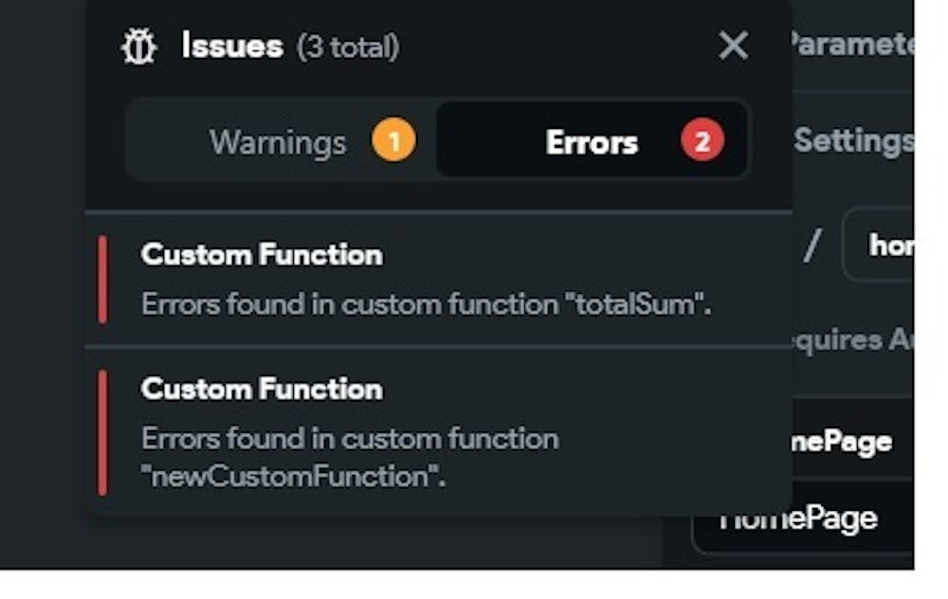The height and width of the screenshot is (599, 948).
Task: Click the Requires Auth label
Action: click(x=848, y=338)
